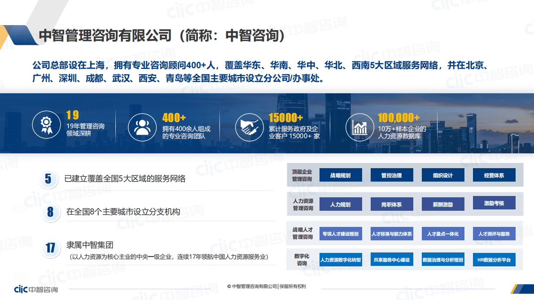The height and width of the screenshot is (300, 534).
Task: Open 人才盘点一体化
Action: 442,233
